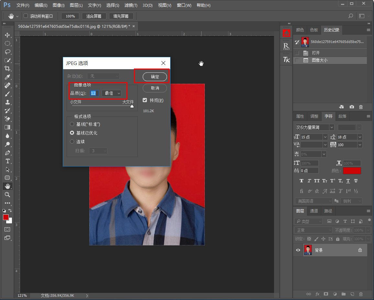
Task: Choose the 连续 progressive radio option
Action: tap(72, 142)
